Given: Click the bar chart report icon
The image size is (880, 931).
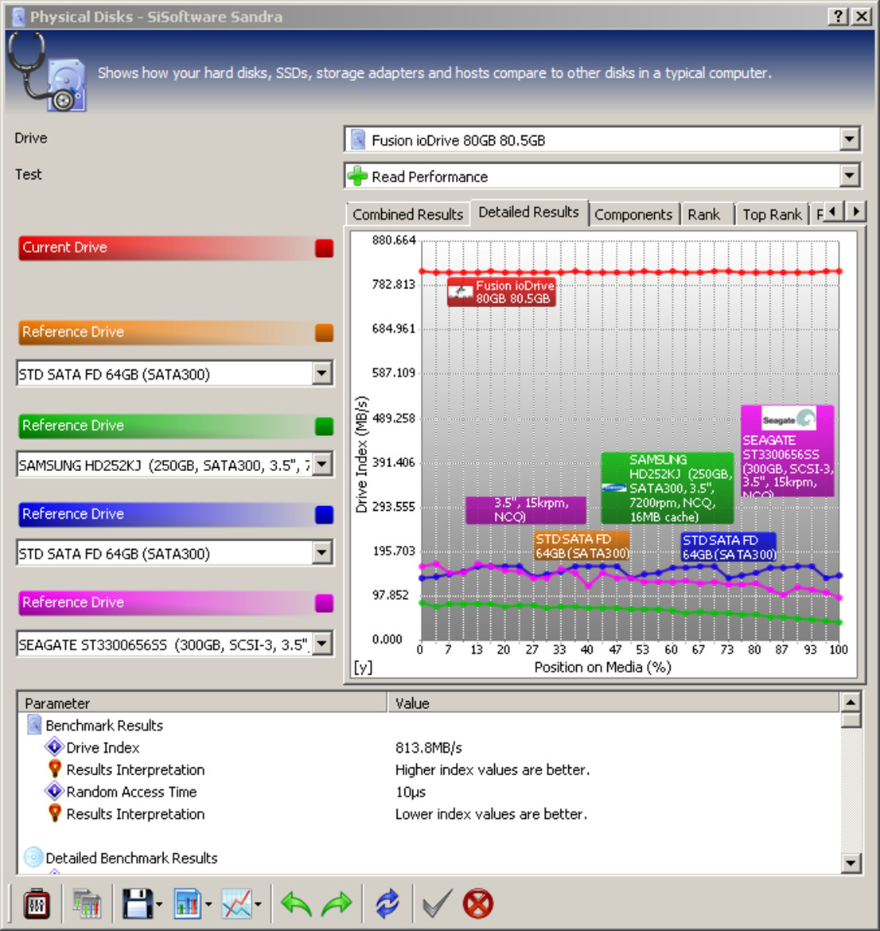Looking at the screenshot, I should [188, 904].
